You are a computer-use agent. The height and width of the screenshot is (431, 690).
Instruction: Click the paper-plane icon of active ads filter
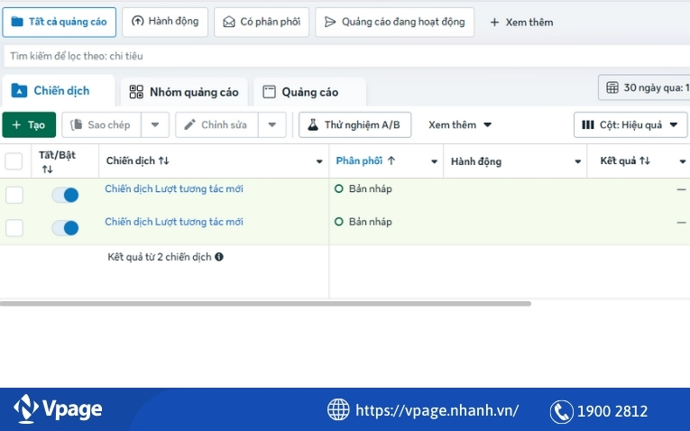point(330,22)
